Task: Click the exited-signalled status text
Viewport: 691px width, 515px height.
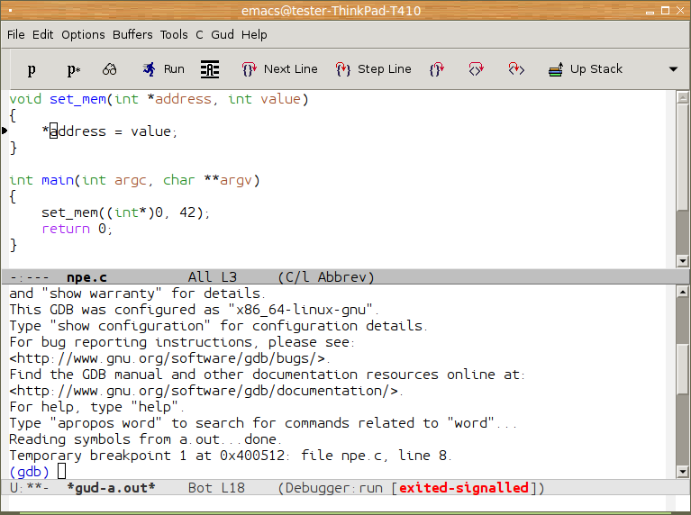Action: [x=464, y=488]
